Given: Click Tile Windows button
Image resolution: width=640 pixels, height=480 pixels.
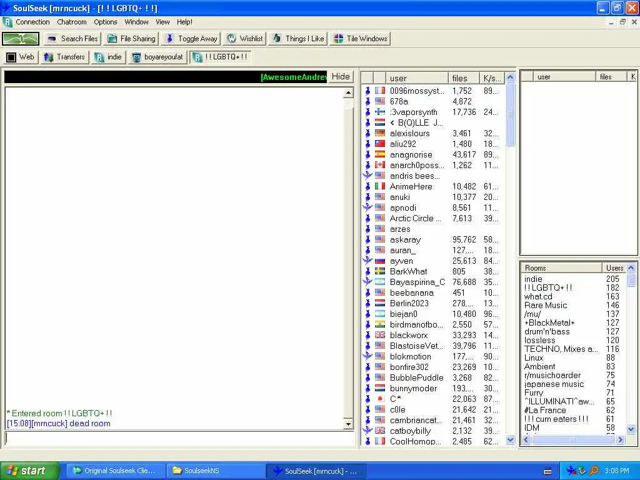Looking at the screenshot, I should 361,39.
